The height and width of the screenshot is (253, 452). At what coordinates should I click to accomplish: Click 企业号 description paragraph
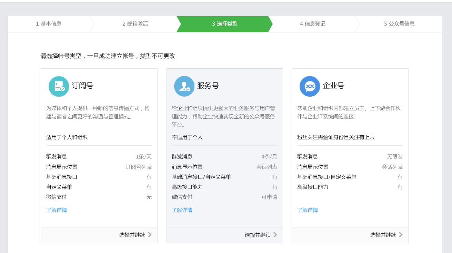tap(349, 113)
